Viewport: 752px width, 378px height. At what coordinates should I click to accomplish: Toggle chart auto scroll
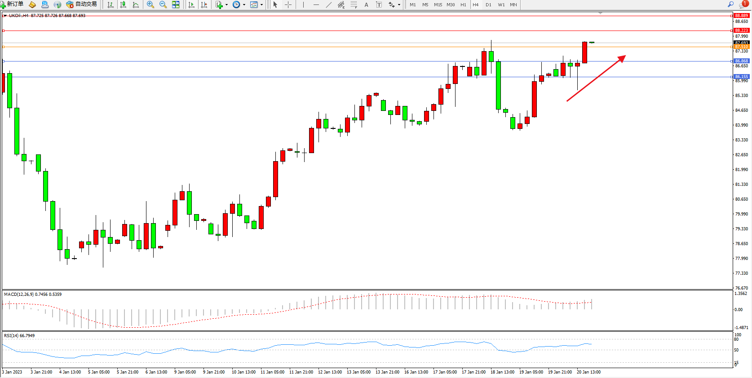point(191,4)
